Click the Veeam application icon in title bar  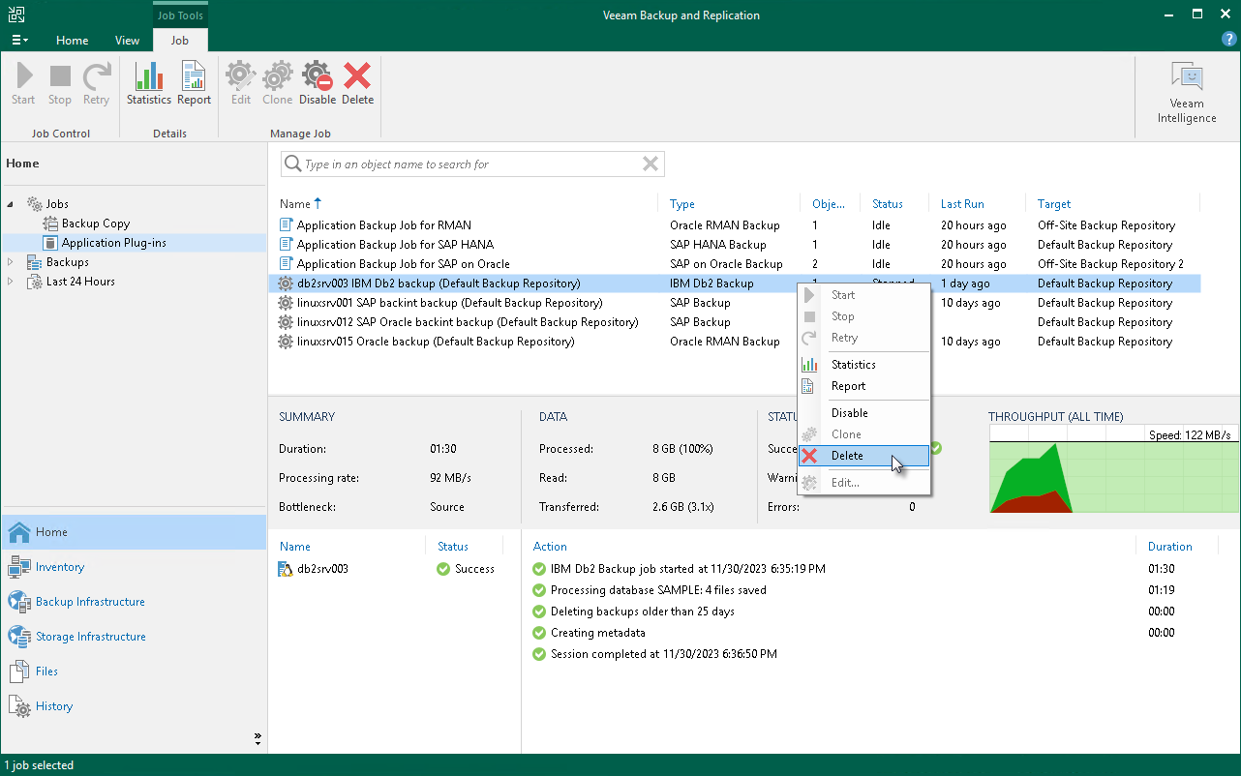point(17,15)
